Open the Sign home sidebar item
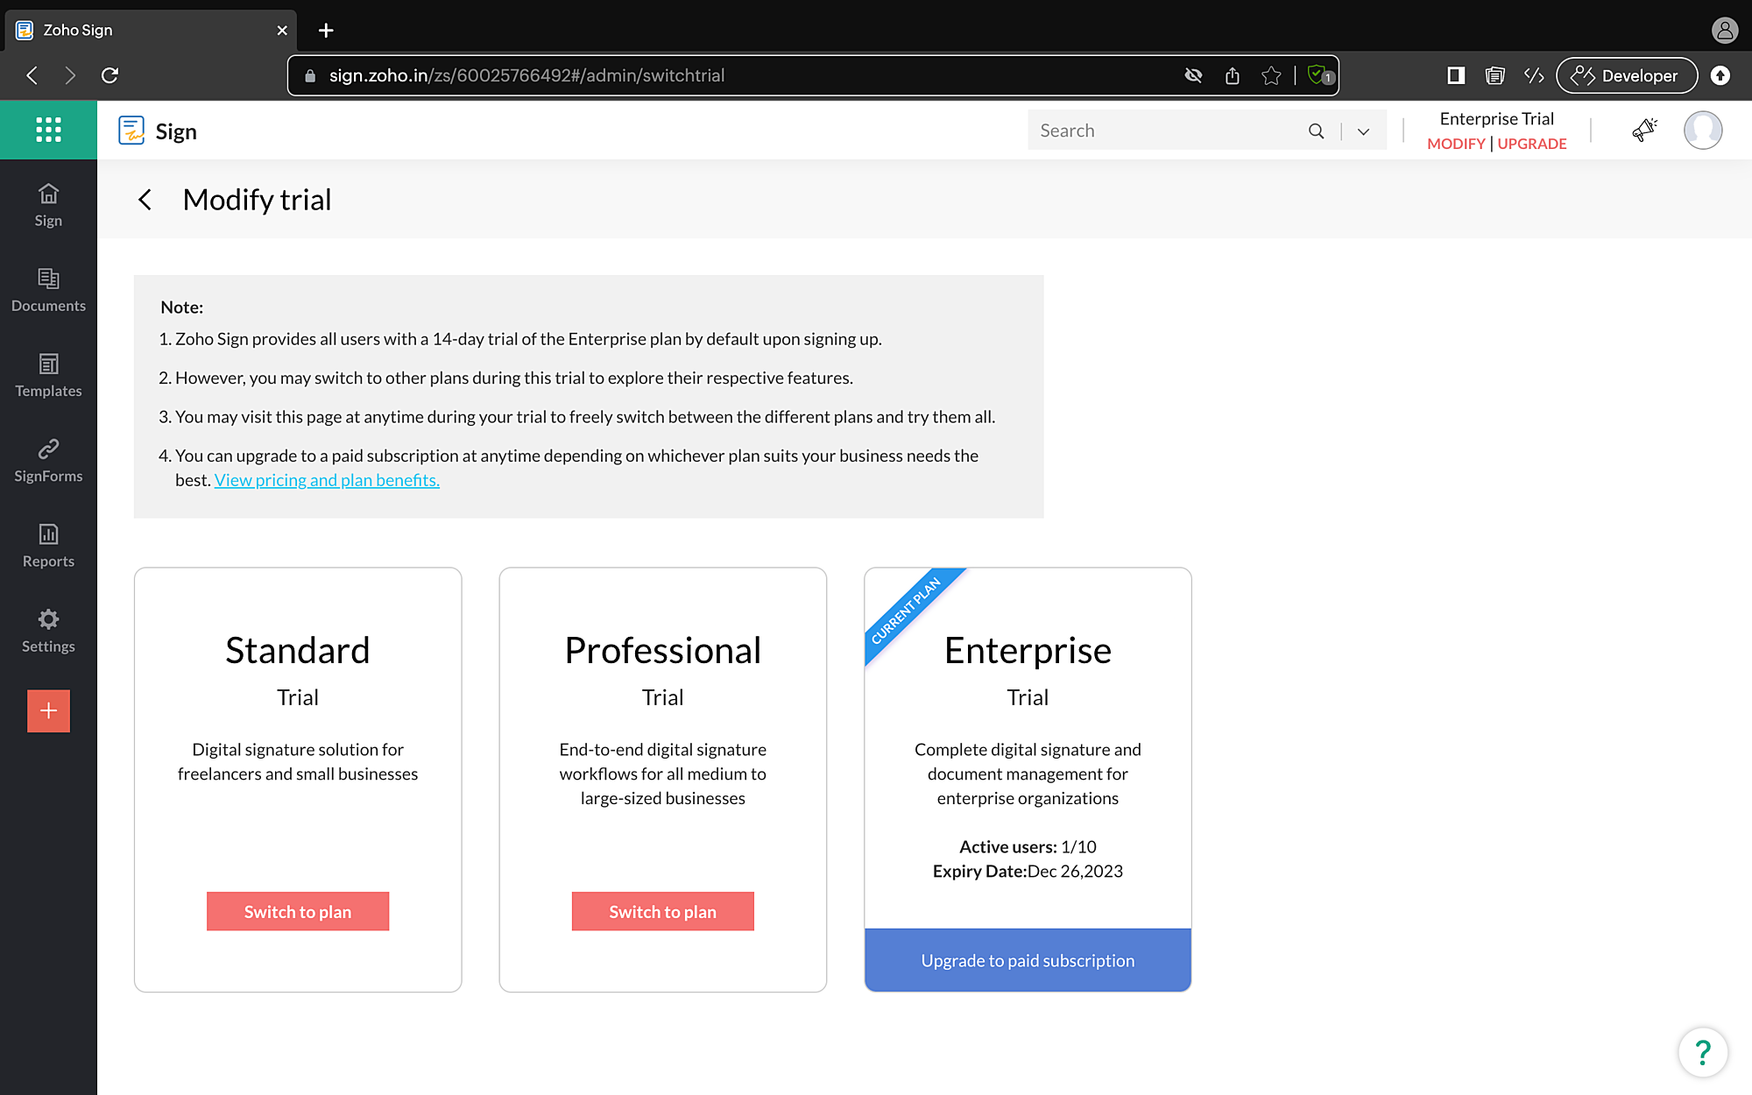 point(48,205)
